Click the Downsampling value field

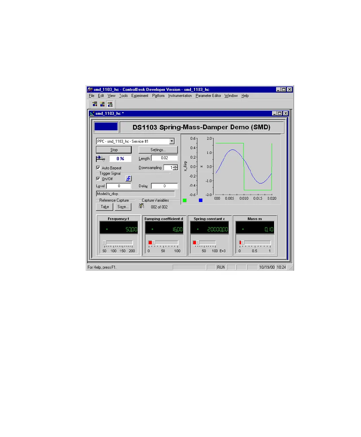point(168,168)
